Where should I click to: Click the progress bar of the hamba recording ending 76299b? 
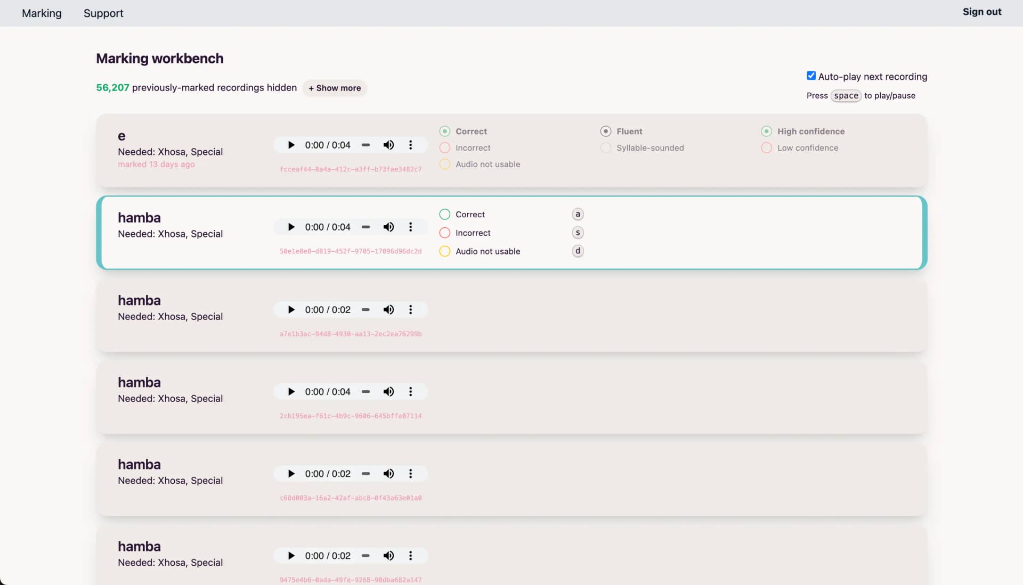click(x=366, y=310)
